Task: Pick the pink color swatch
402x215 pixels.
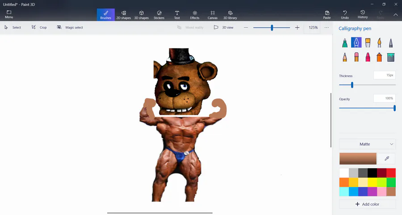Action: (381, 191)
